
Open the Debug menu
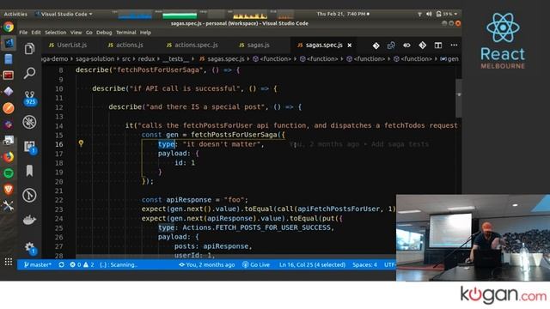pyautogui.click(x=104, y=33)
